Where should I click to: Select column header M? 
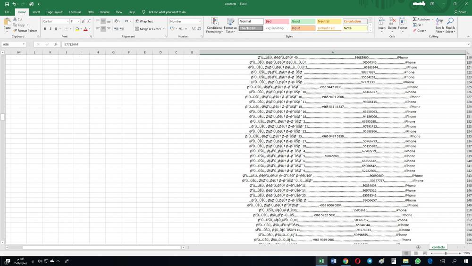click(x=19, y=52)
